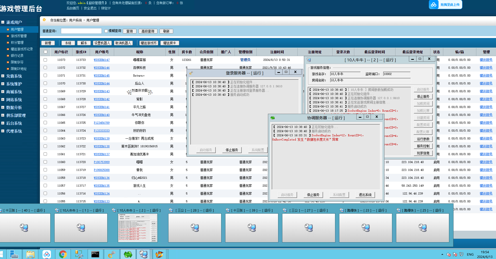
Task: Click the icon beside 跑得快 [25] thumbnail title
Action: [x=399, y=210]
